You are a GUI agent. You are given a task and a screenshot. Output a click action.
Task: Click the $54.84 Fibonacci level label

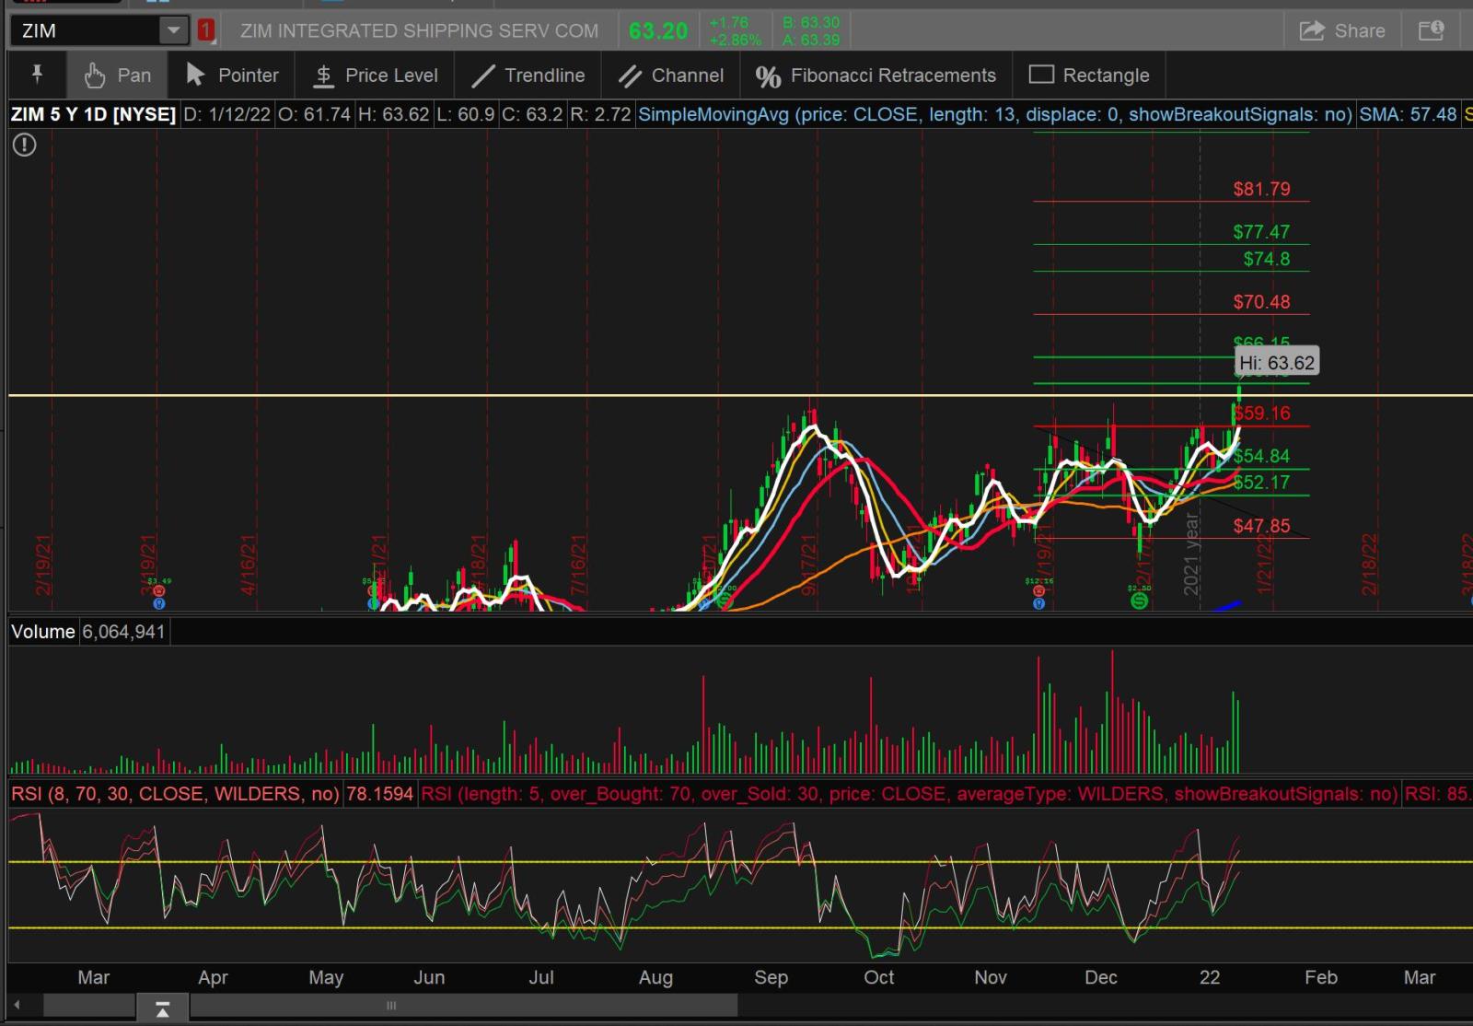click(1261, 456)
